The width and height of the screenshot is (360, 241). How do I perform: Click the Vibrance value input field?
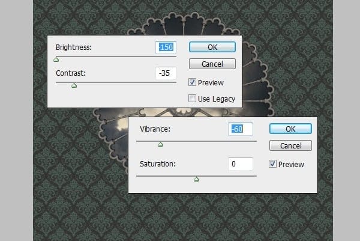(x=241, y=129)
